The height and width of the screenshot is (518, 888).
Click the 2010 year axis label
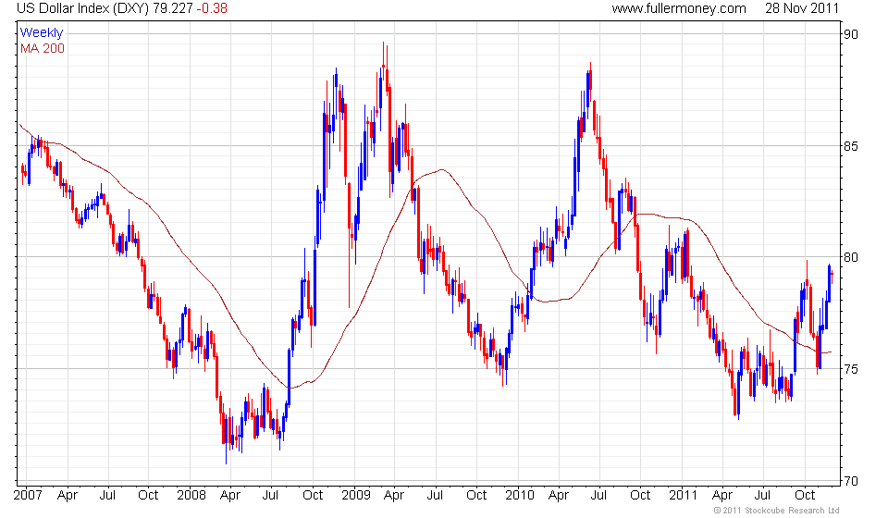coord(519,496)
